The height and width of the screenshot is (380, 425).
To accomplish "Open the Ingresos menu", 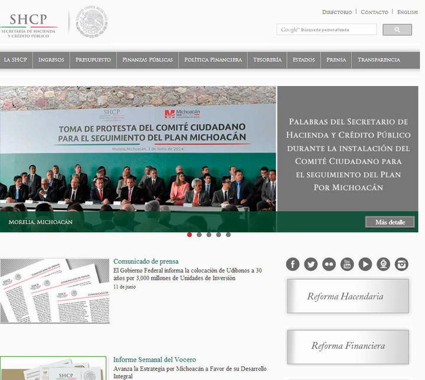I will tap(51, 60).
